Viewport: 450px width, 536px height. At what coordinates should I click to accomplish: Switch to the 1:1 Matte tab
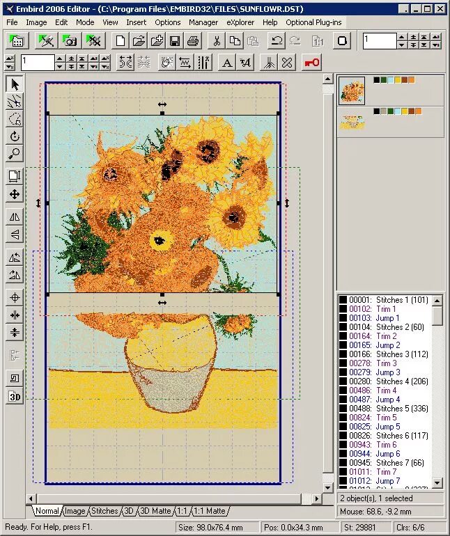click(210, 511)
